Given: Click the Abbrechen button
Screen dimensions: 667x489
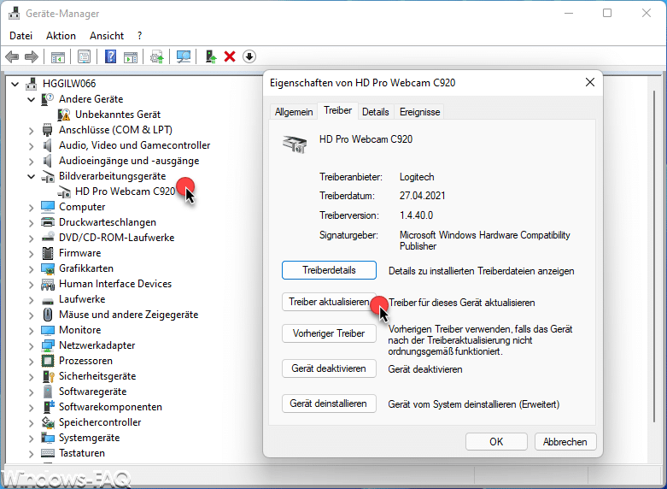Looking at the screenshot, I should pos(565,441).
